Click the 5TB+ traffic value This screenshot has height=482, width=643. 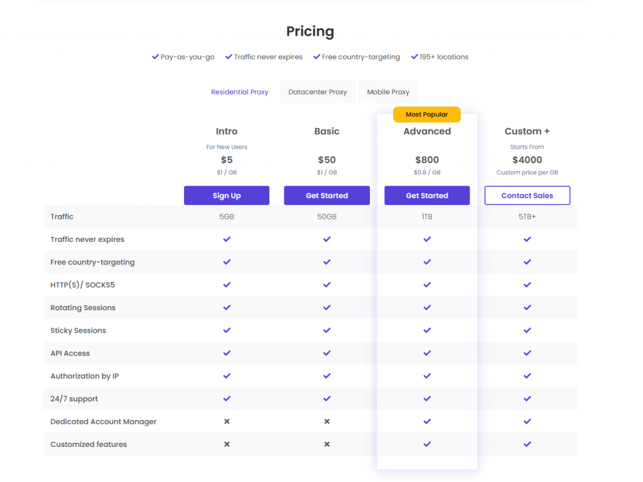527,217
